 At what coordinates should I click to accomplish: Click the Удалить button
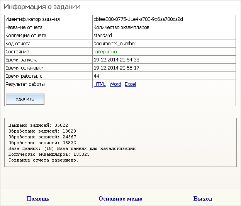pyautogui.click(x=25, y=99)
